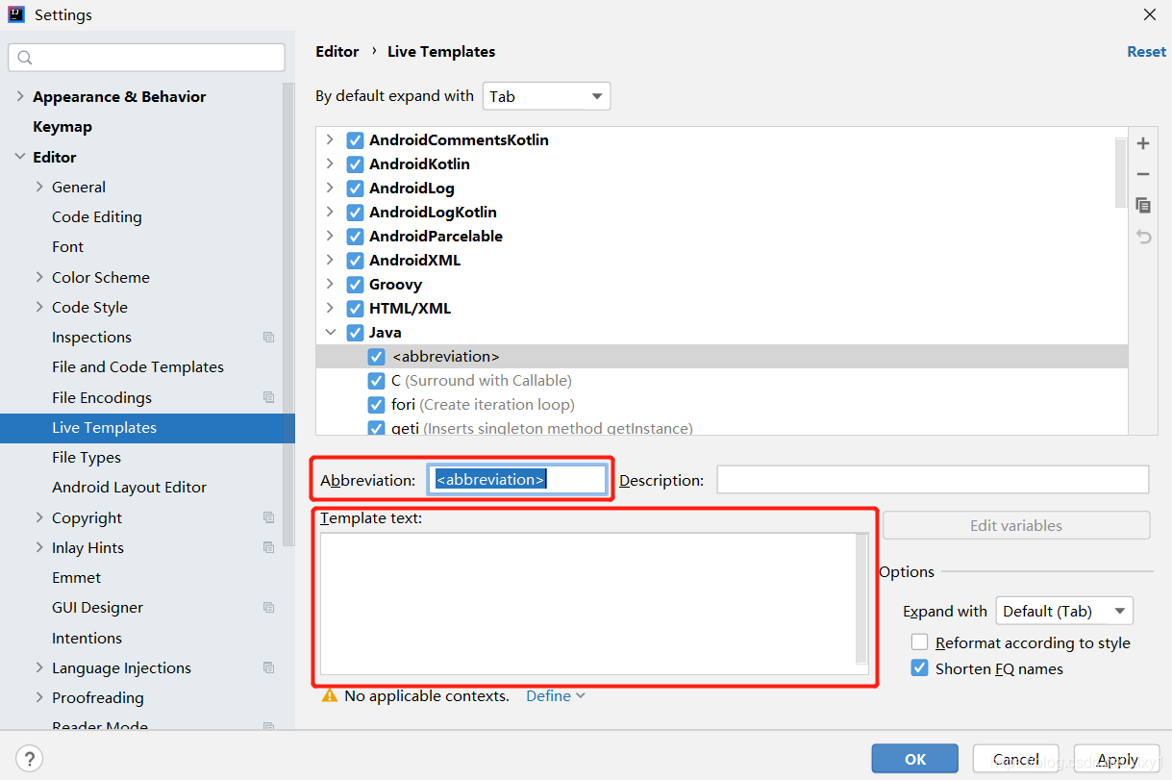Open File Types settings
The image size is (1172, 780).
coord(87,457)
